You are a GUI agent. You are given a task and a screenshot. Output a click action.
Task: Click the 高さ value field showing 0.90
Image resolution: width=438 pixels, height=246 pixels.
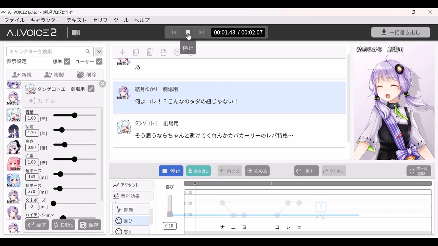click(x=32, y=148)
